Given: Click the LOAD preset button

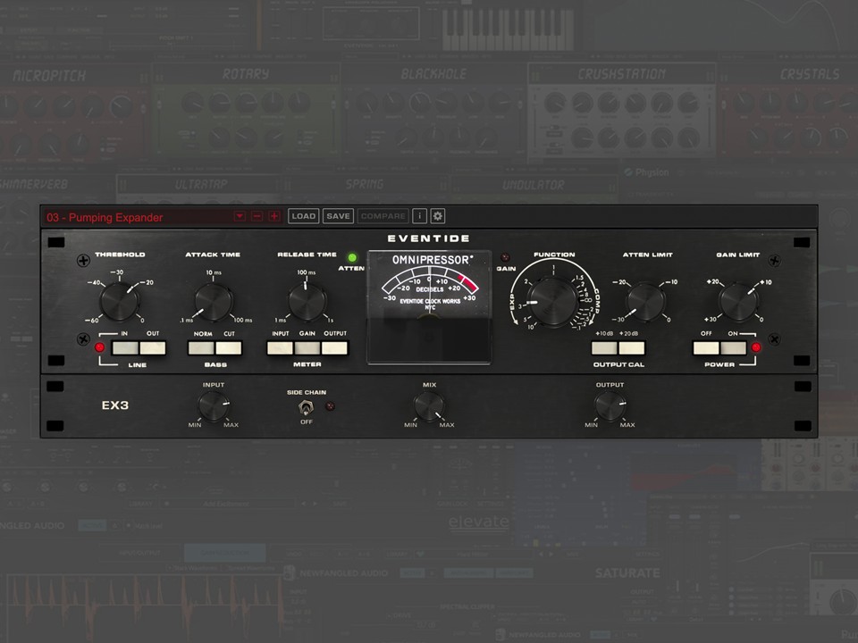Looking at the screenshot, I should [x=303, y=216].
